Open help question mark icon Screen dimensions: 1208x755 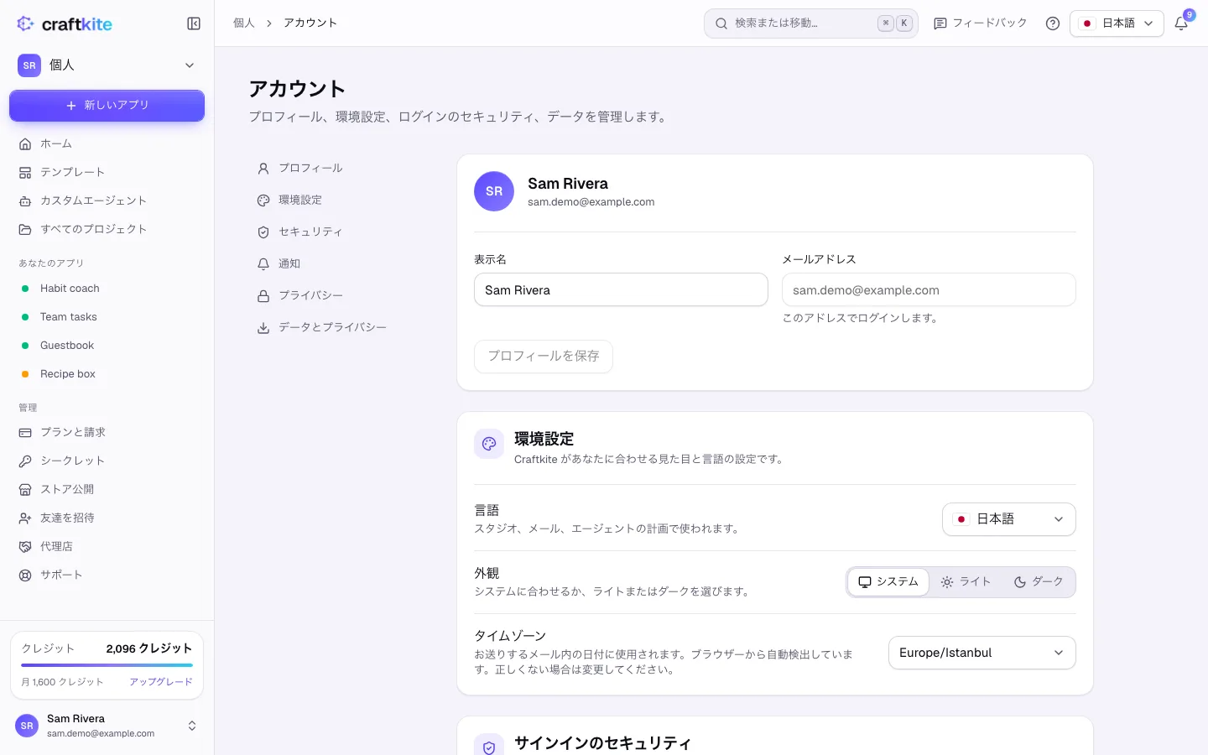click(x=1053, y=23)
